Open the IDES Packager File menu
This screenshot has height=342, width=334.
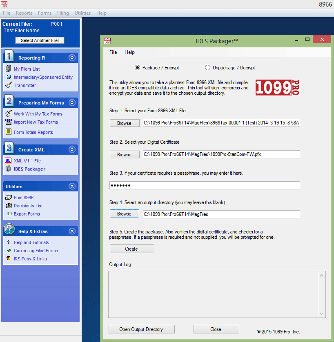(x=113, y=52)
